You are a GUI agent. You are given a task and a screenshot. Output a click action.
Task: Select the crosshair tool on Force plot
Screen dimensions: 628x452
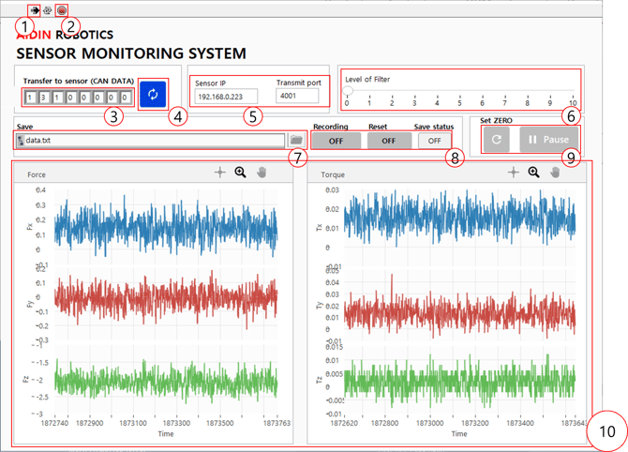pyautogui.click(x=220, y=173)
